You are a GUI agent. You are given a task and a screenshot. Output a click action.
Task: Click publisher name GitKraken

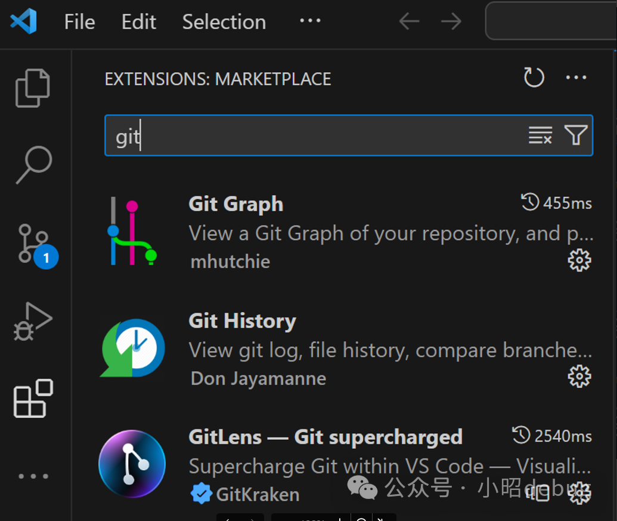pos(258,494)
